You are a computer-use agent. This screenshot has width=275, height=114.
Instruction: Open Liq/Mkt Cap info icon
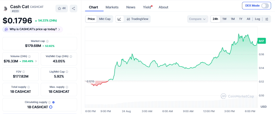[67, 72]
